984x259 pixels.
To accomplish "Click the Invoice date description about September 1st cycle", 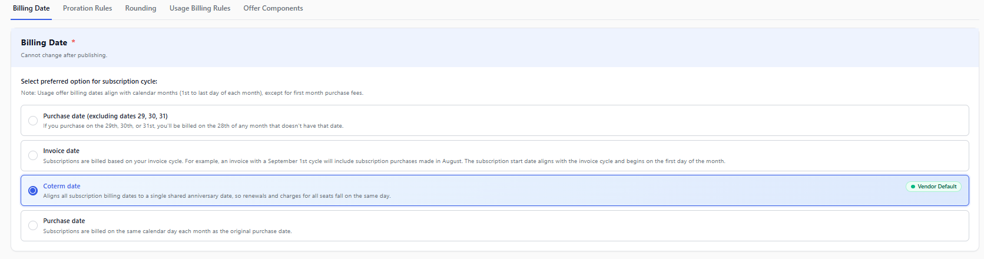I will click(384, 161).
